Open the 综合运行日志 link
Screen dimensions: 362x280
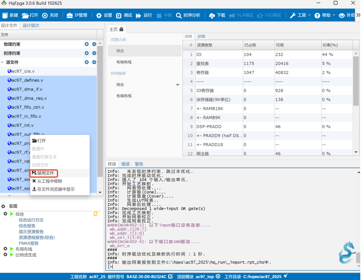coord(31,220)
